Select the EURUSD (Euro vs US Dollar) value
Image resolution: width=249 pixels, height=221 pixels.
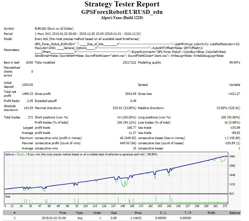pos(54,29)
